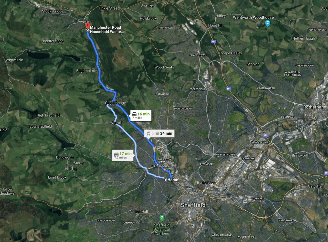Image resolution: width=328 pixels, height=242 pixels.
Task: Click the car icon in 16 min label
Action: (x=134, y=114)
